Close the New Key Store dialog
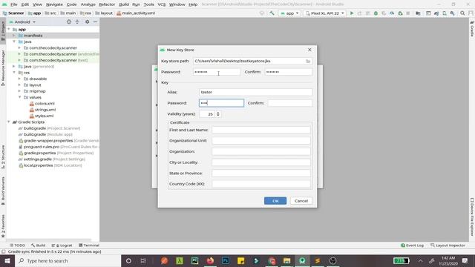475x267 pixels. point(309,50)
